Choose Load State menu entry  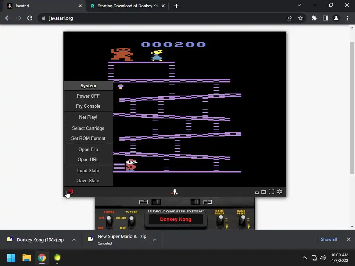88,170
